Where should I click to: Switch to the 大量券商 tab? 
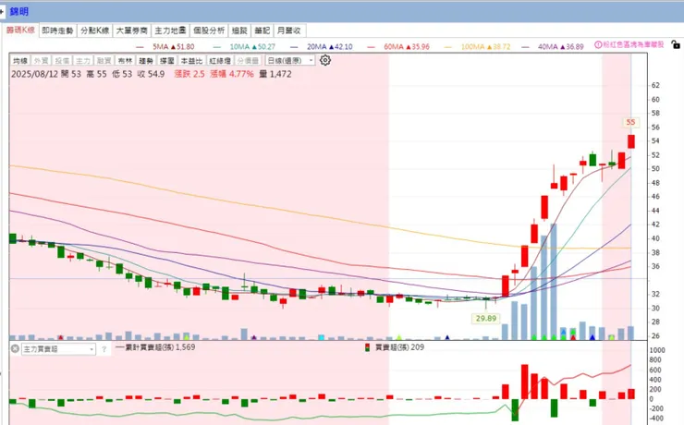click(132, 30)
